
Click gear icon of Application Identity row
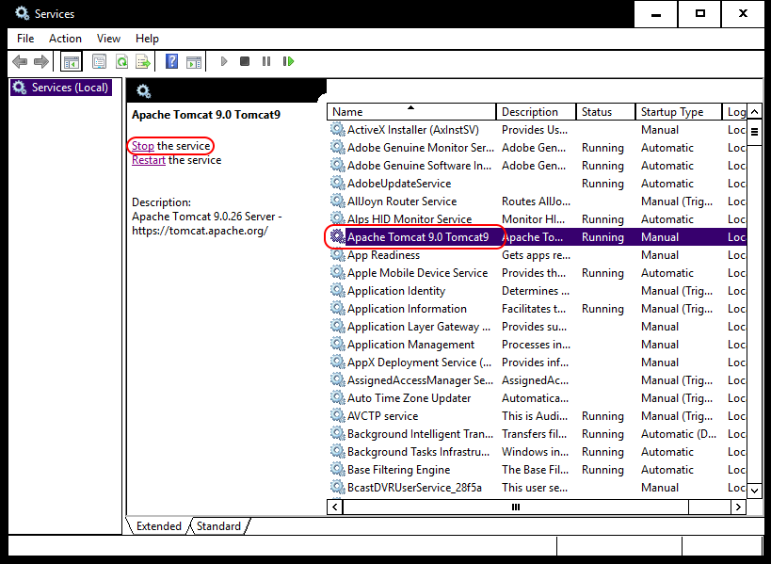coord(337,291)
